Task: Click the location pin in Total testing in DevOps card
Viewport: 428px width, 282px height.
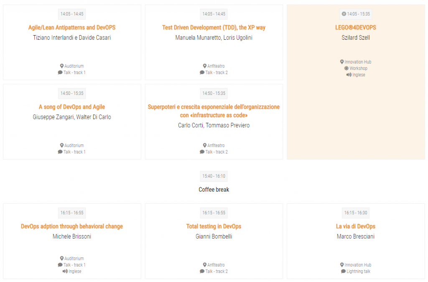Action: click(205, 265)
